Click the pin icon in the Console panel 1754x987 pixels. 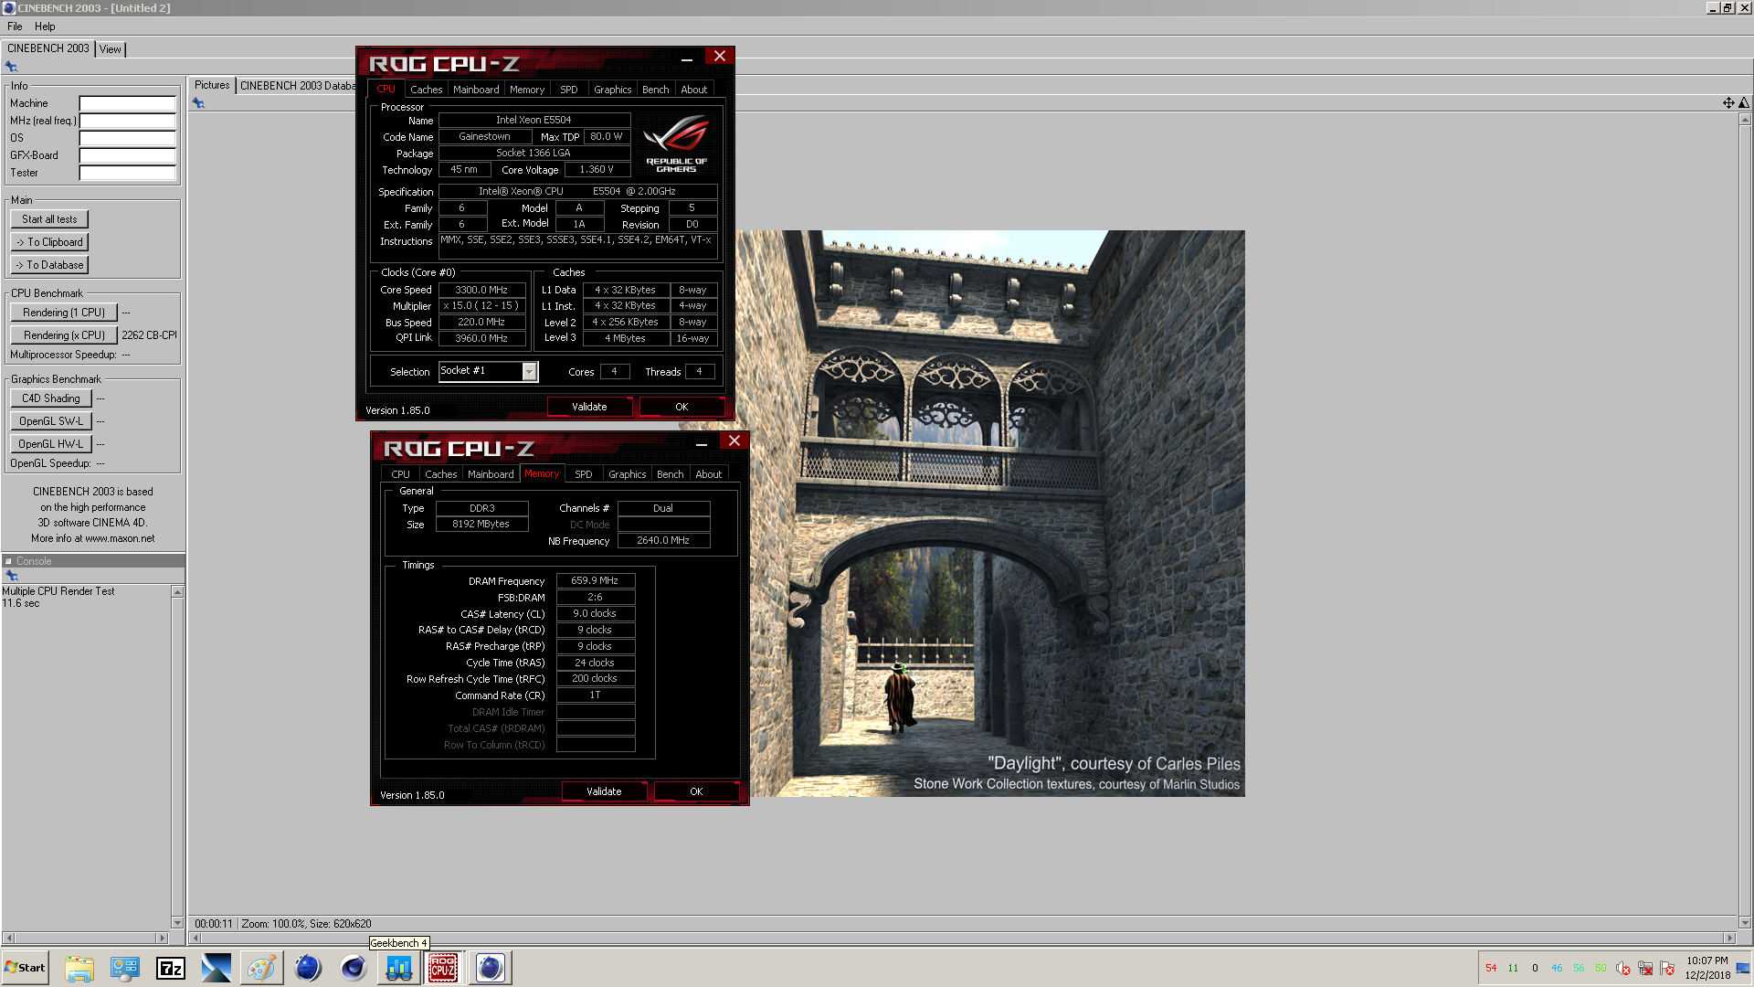coord(12,576)
